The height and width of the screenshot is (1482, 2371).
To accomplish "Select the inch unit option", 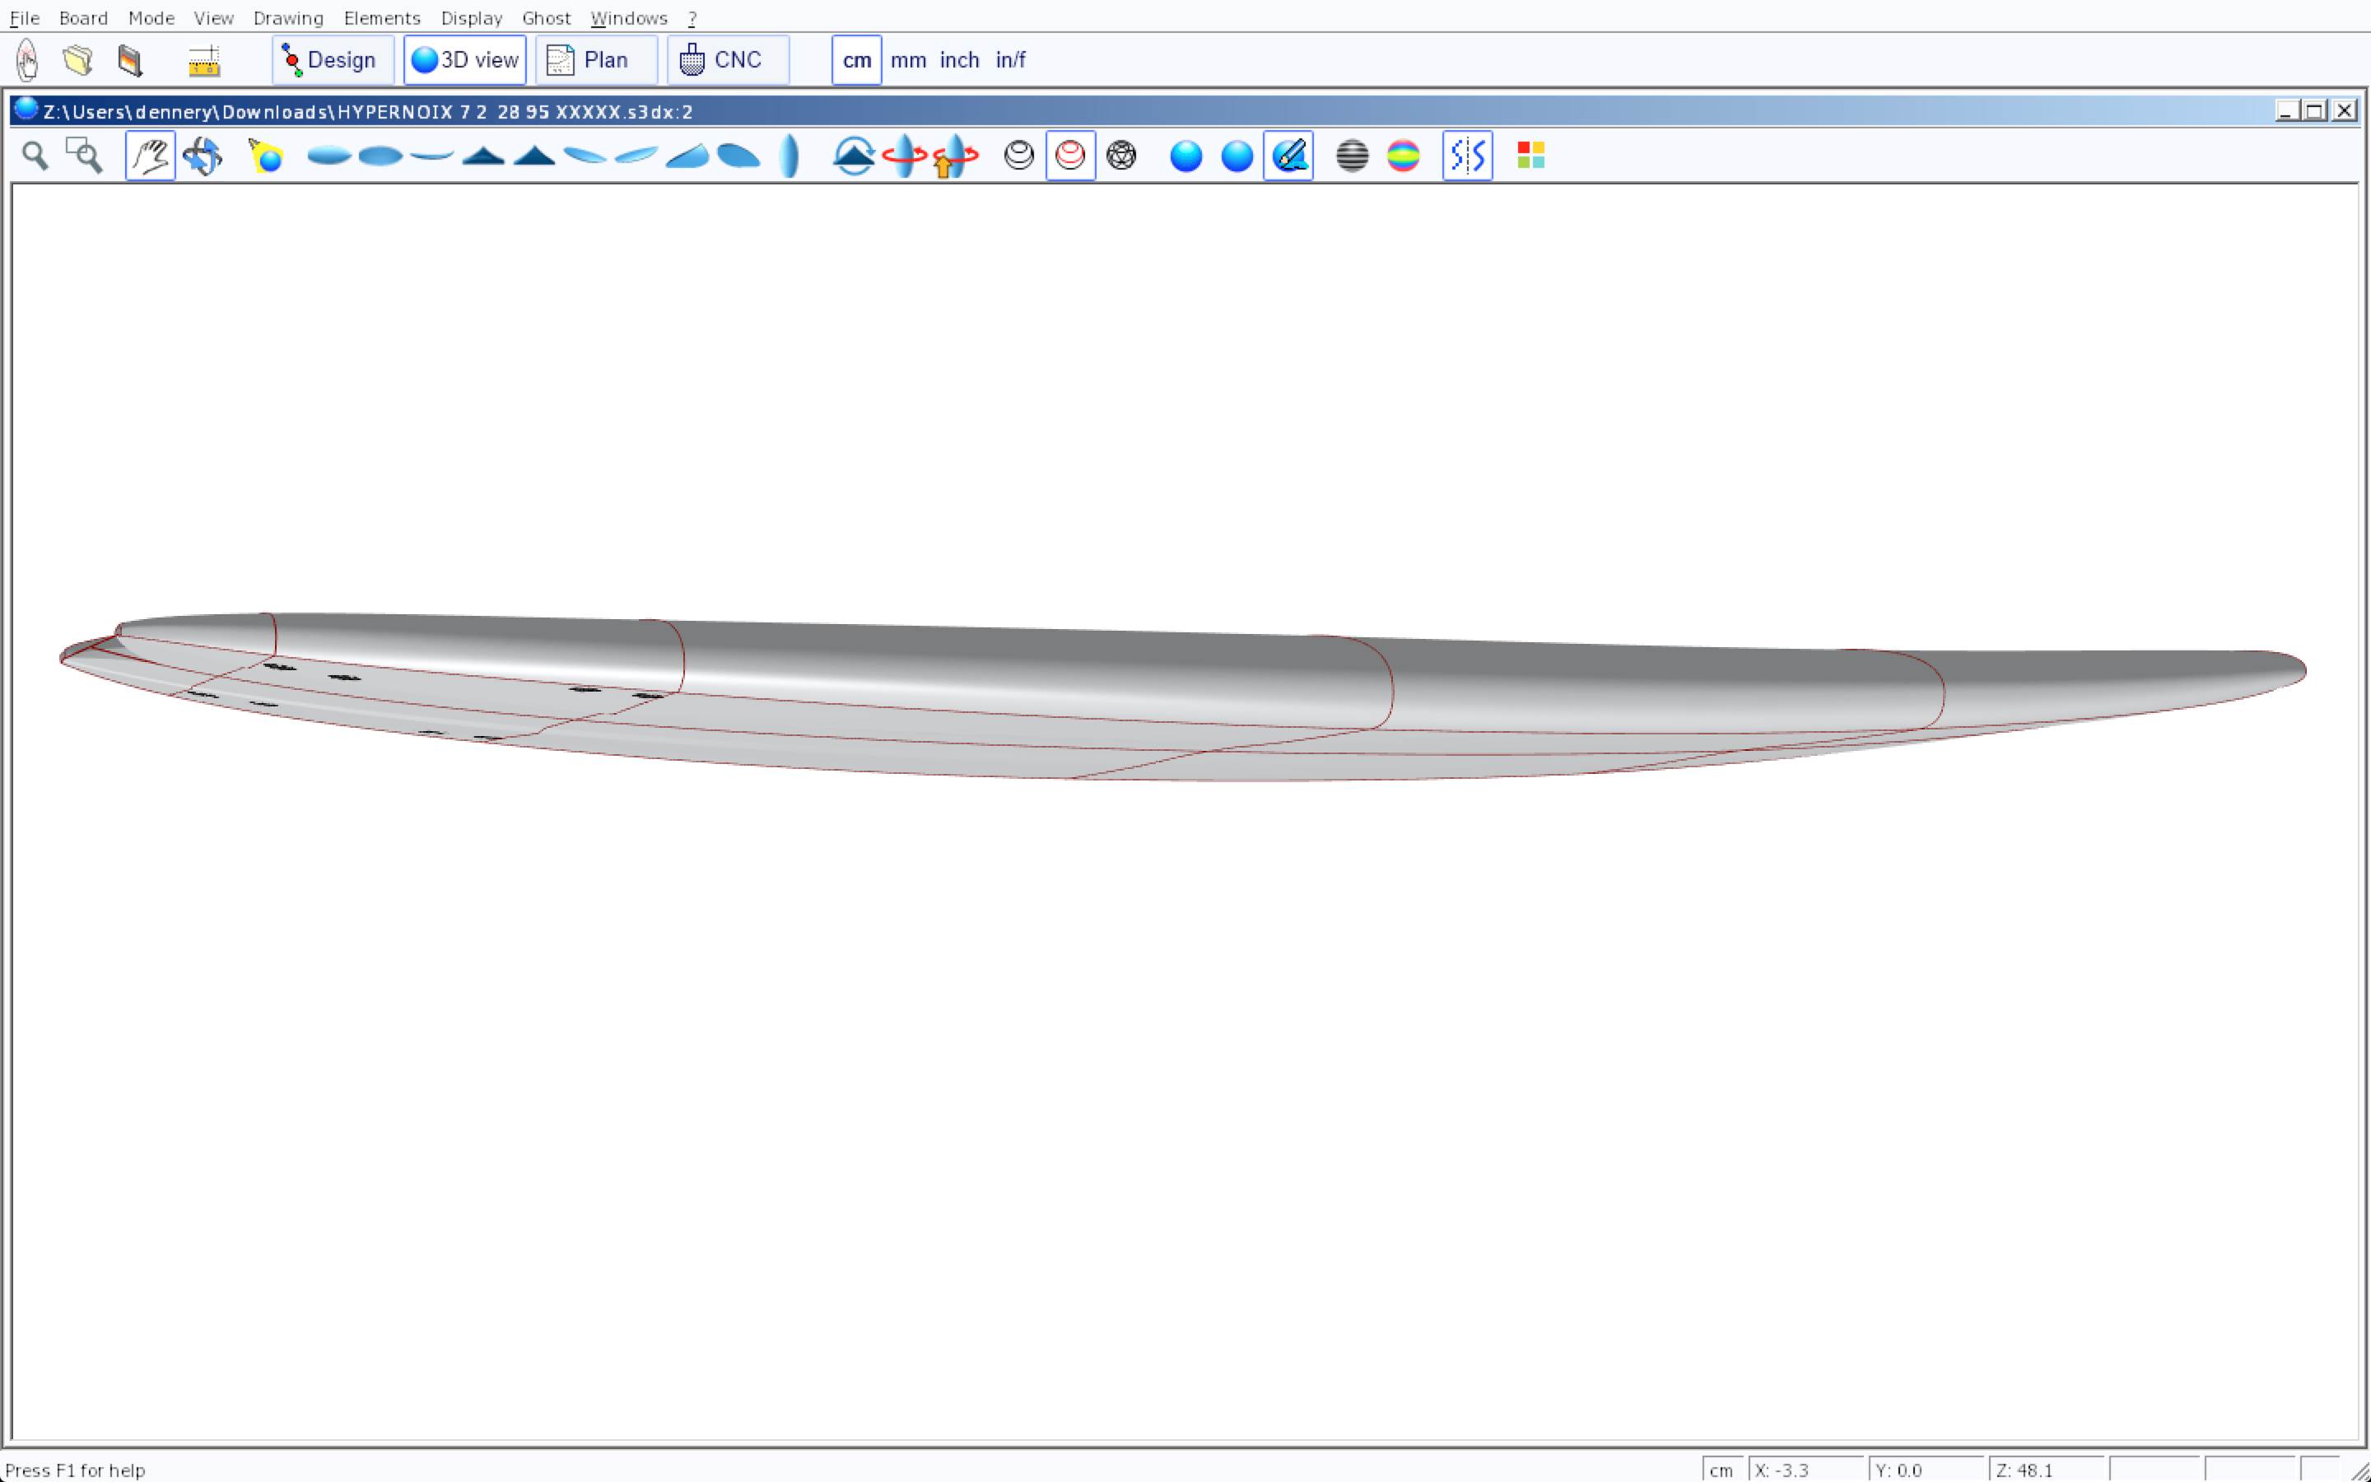I will point(959,60).
